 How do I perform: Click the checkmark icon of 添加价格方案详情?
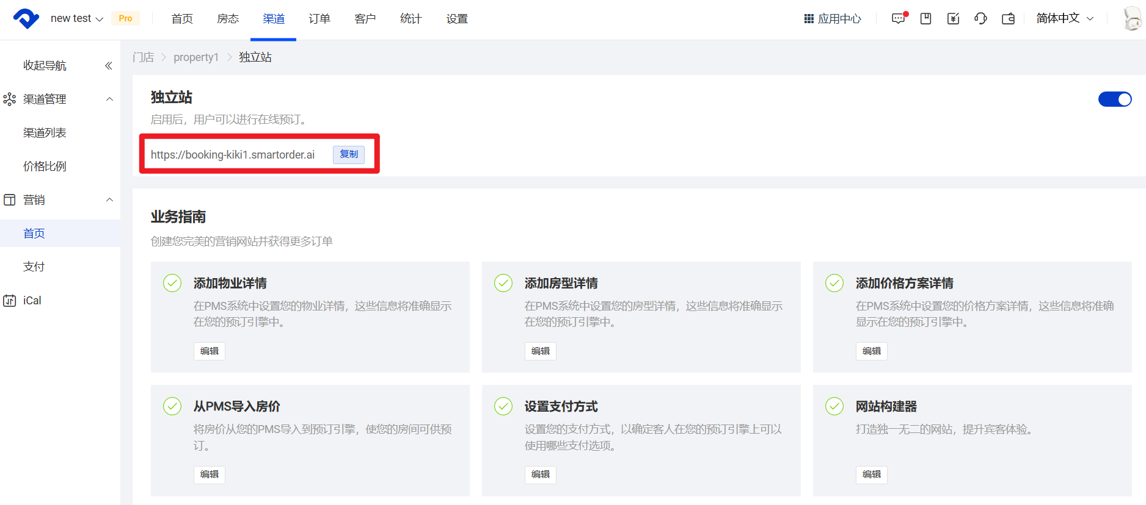(x=834, y=283)
